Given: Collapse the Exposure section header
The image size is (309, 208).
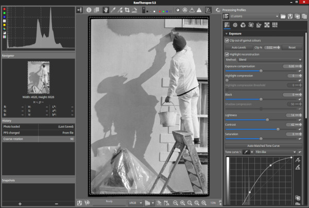Looking at the screenshot, I should 234,34.
